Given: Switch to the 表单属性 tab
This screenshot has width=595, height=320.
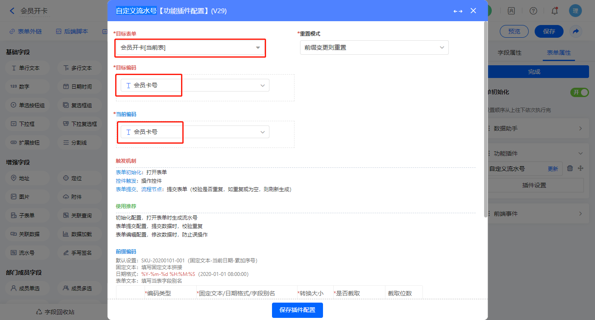Looking at the screenshot, I should tap(558, 53).
